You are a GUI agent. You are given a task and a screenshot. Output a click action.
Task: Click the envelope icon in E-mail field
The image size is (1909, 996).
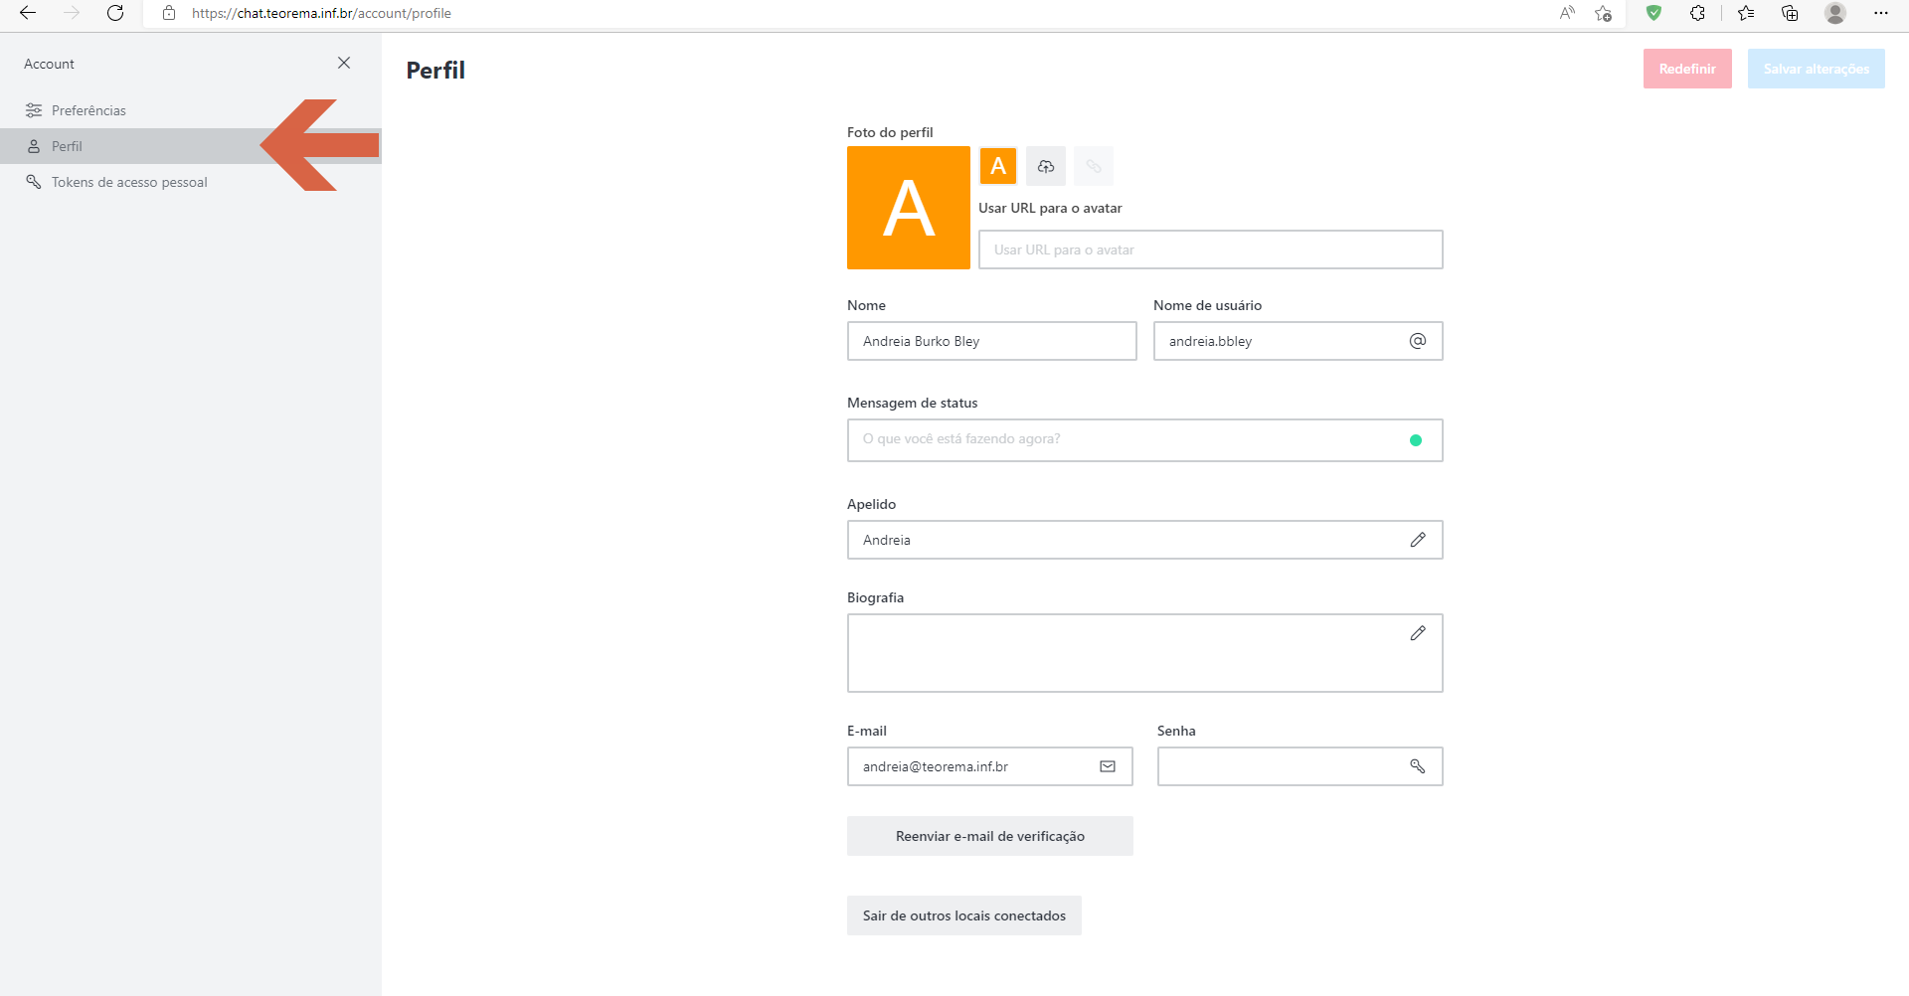point(1108,766)
